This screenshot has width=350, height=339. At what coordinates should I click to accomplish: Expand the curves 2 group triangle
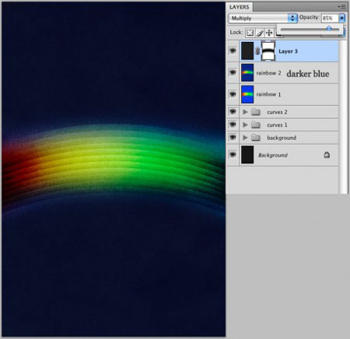[x=245, y=112]
